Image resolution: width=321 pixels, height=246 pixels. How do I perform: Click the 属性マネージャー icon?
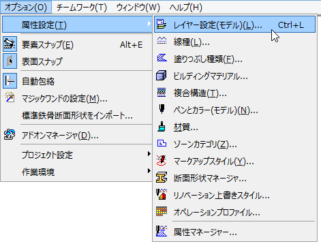click(x=162, y=231)
